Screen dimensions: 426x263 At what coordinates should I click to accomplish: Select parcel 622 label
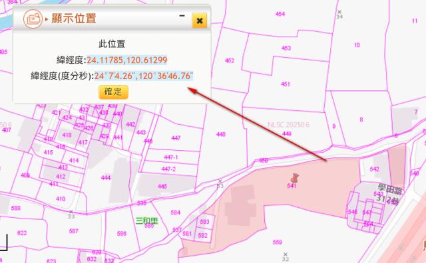tap(22, 233)
